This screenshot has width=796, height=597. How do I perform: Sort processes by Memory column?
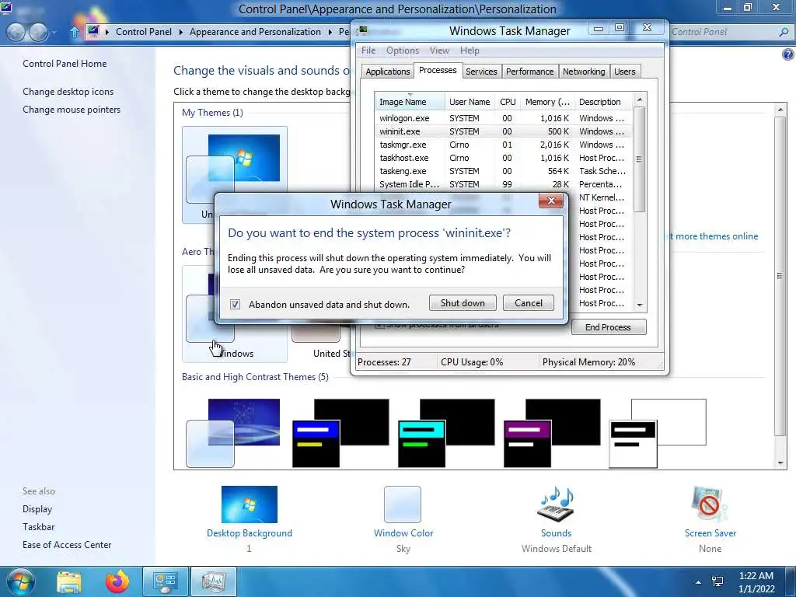[x=548, y=102]
